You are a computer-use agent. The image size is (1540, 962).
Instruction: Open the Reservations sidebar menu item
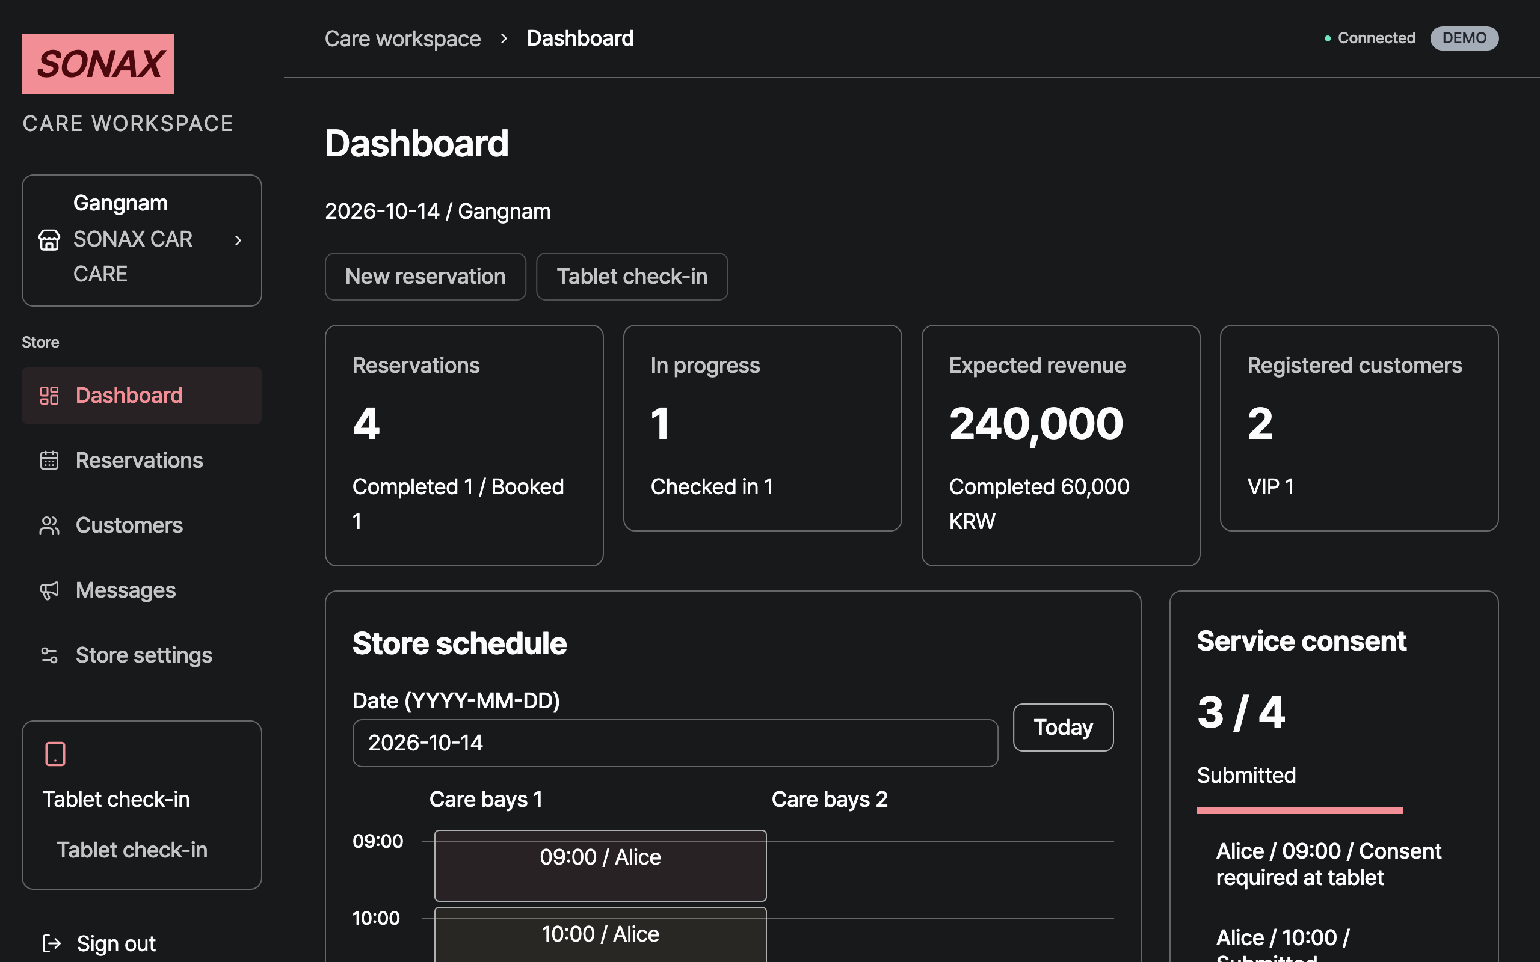click(x=142, y=460)
